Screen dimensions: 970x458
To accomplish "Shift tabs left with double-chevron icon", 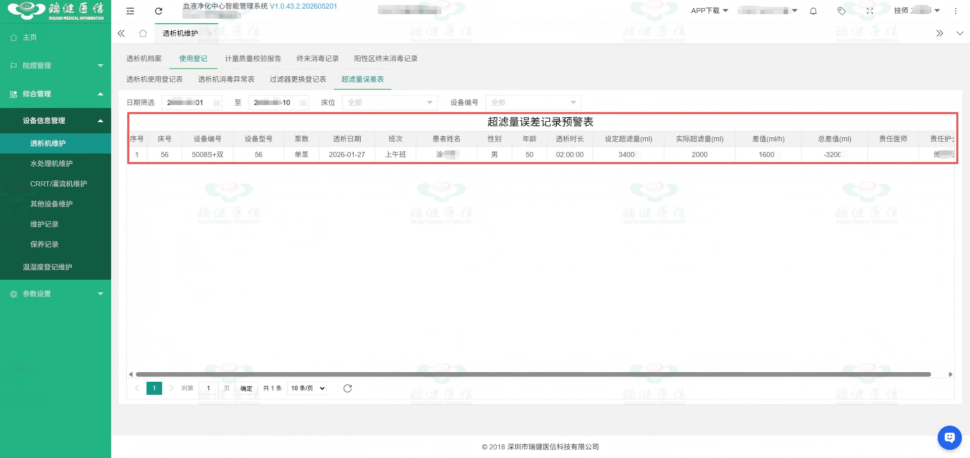I will (121, 33).
